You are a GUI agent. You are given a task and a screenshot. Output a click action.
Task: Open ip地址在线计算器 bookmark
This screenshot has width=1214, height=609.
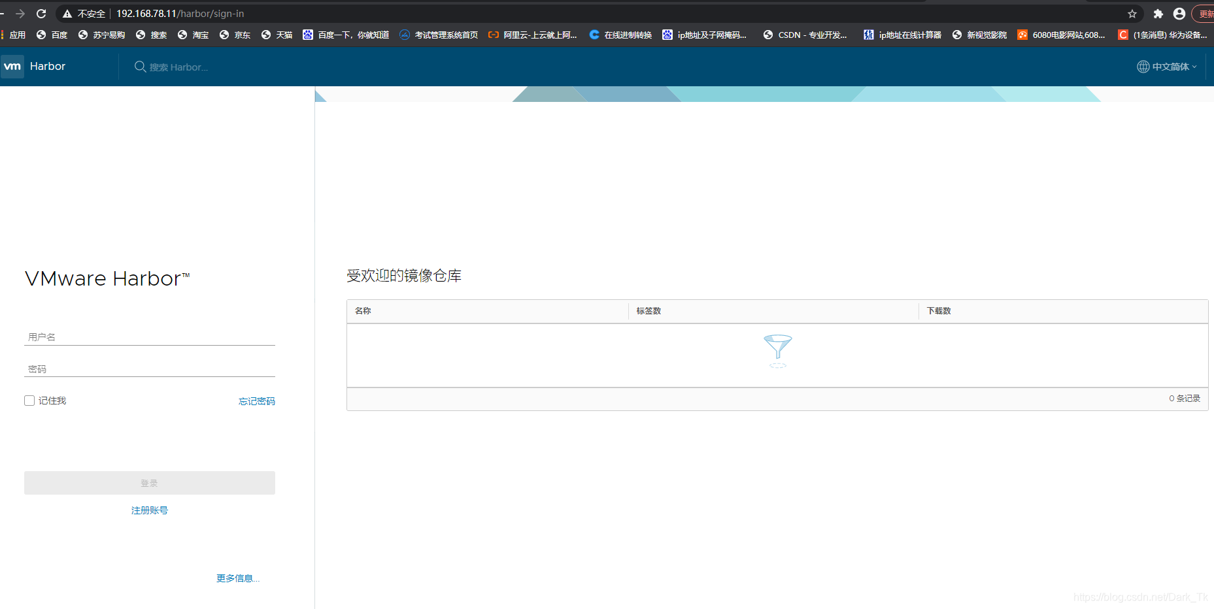[903, 35]
